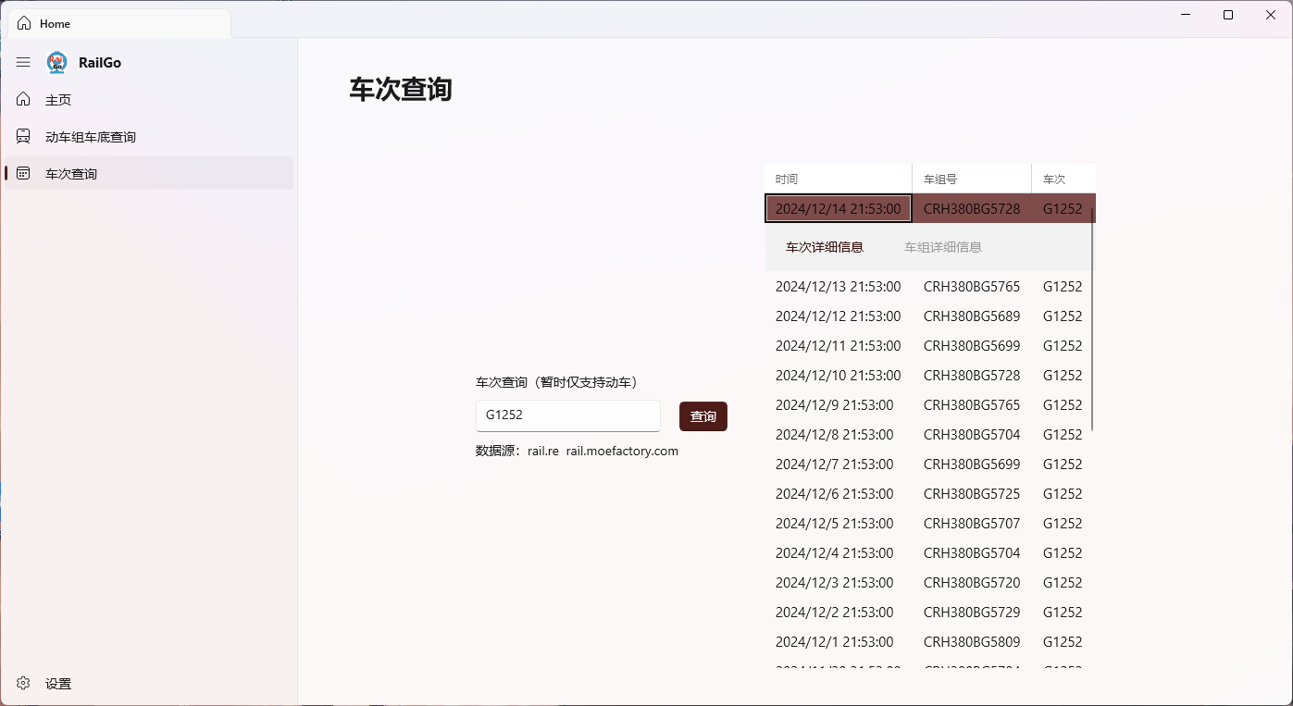Switch to 车组详细信息 tab
This screenshot has width=1293, height=706.
[943, 247]
